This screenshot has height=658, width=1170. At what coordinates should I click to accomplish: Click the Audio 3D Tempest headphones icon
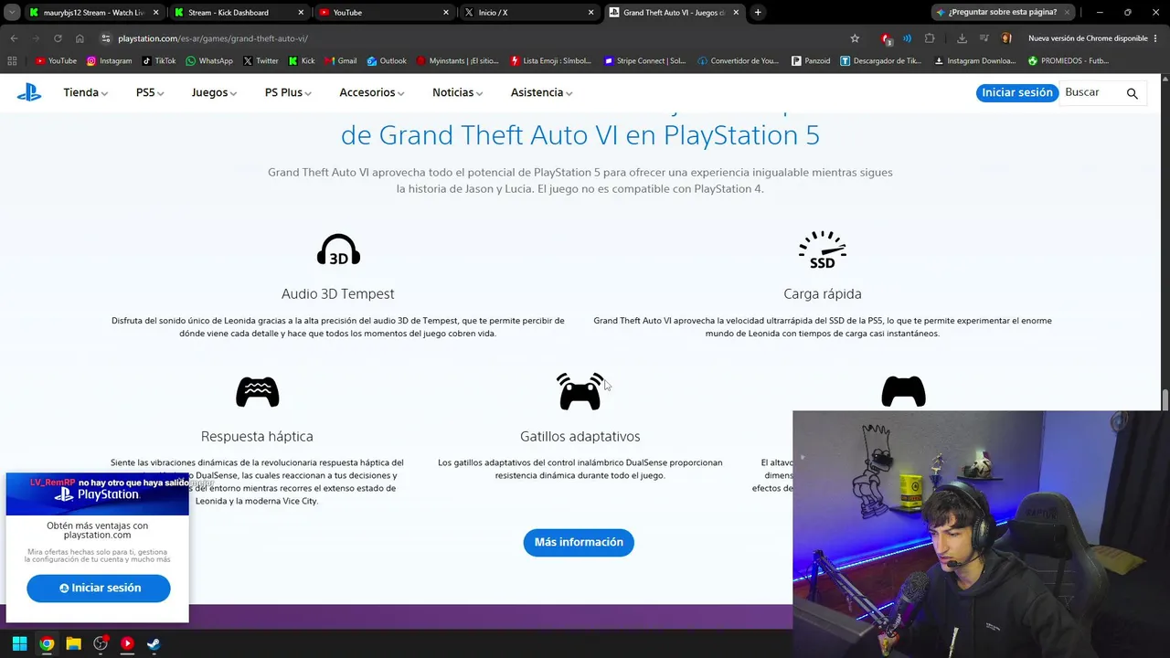point(338,249)
